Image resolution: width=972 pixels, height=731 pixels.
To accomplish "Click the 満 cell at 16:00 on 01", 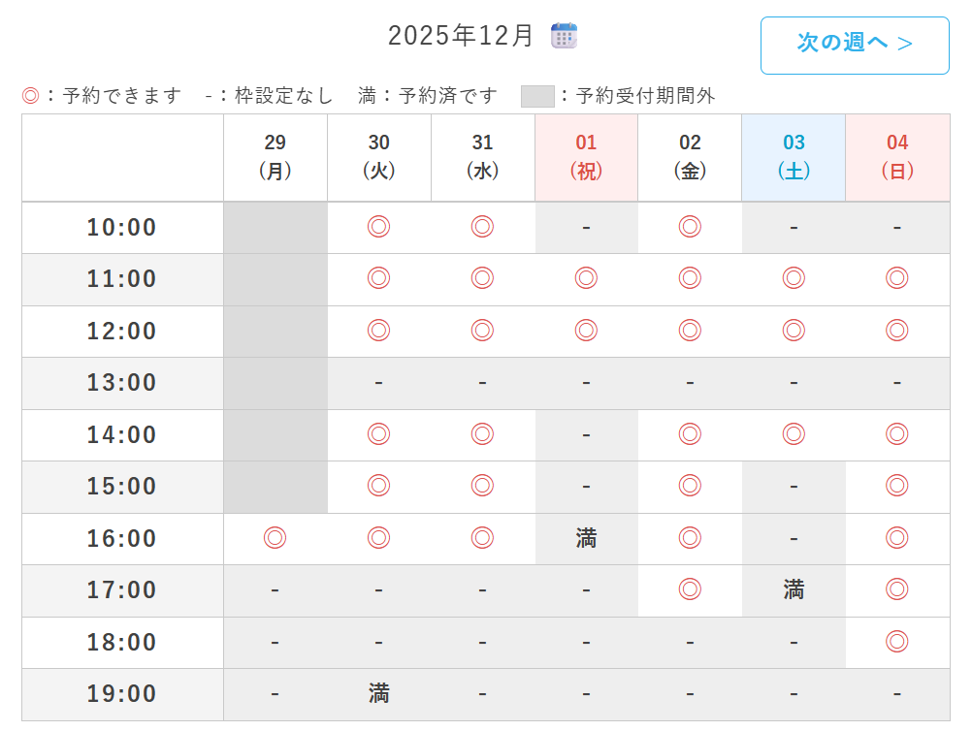I will pyautogui.click(x=586, y=538).
